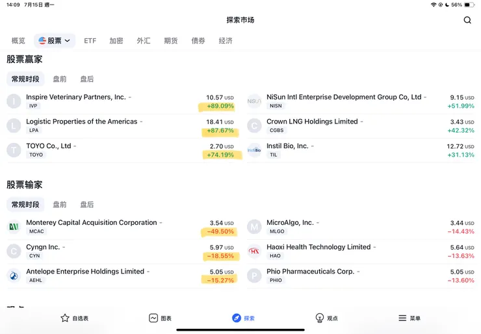Select 盘前 under 股票赢家
Screen dimensions: 481x334
click(60, 79)
